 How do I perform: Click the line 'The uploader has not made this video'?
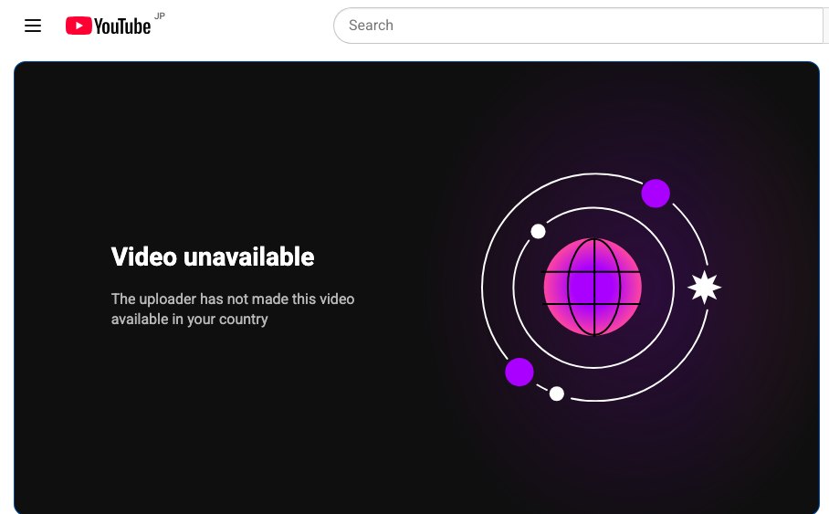click(233, 299)
